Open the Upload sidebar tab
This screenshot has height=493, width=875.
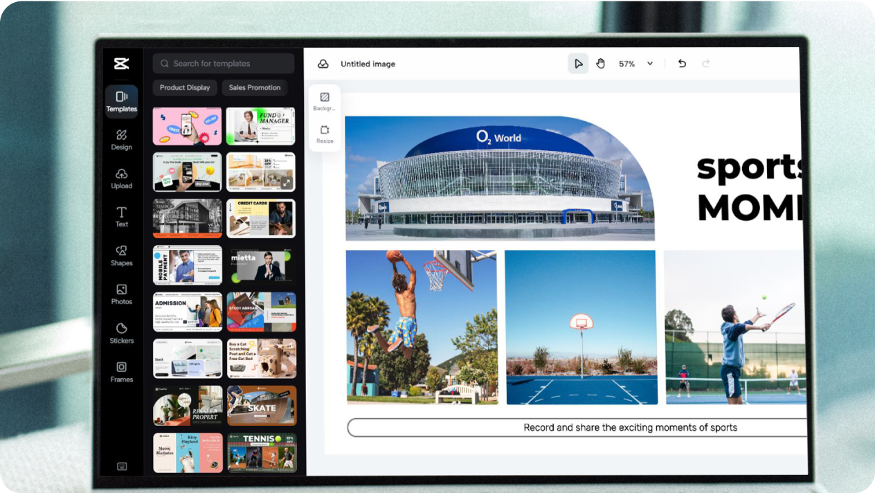pos(121,178)
